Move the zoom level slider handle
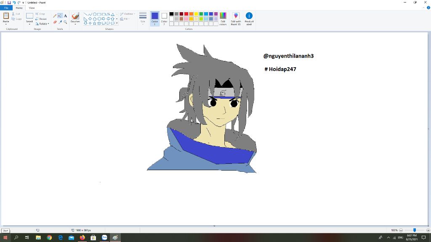 click(x=415, y=230)
